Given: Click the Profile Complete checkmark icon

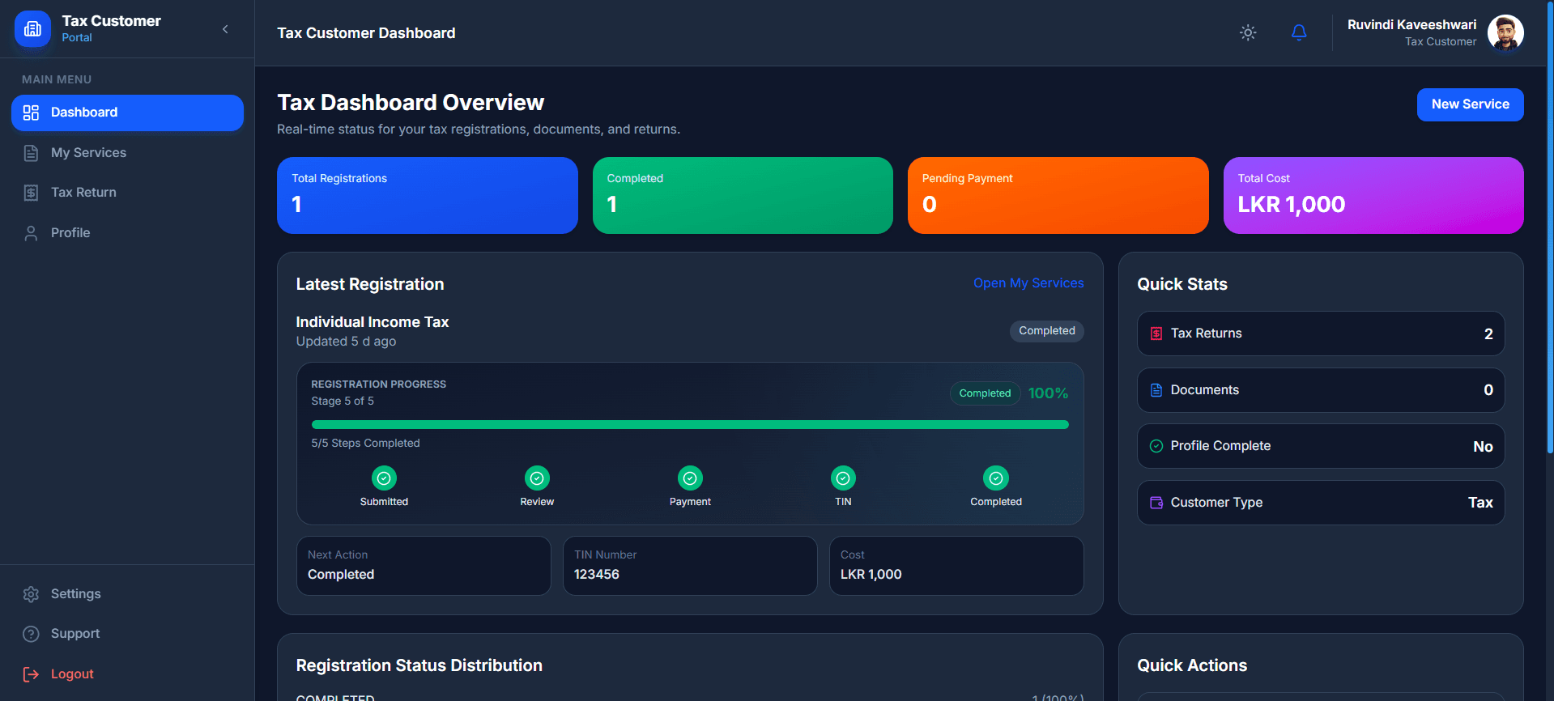Looking at the screenshot, I should (1156, 446).
